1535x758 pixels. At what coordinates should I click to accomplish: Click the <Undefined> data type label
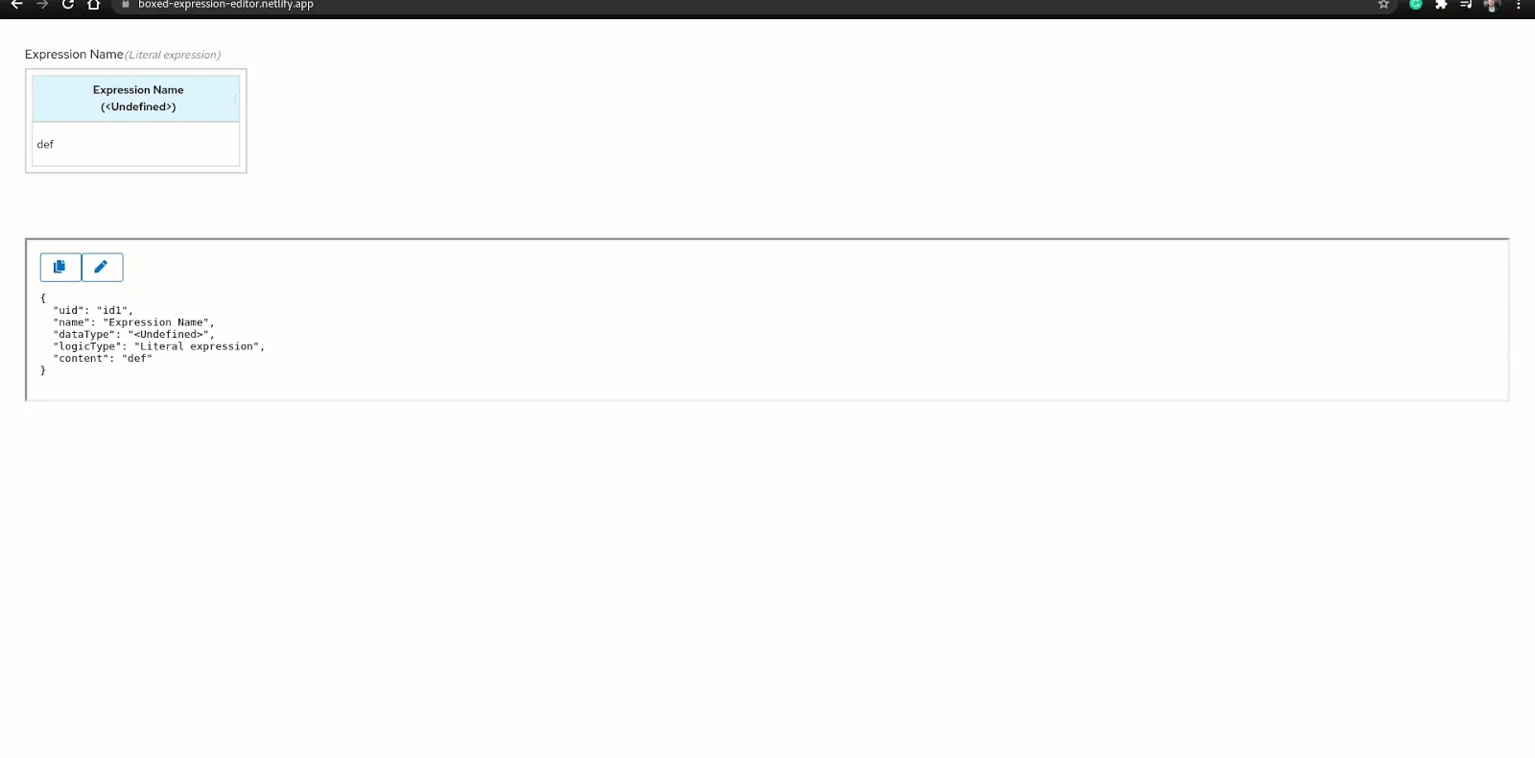click(x=138, y=107)
